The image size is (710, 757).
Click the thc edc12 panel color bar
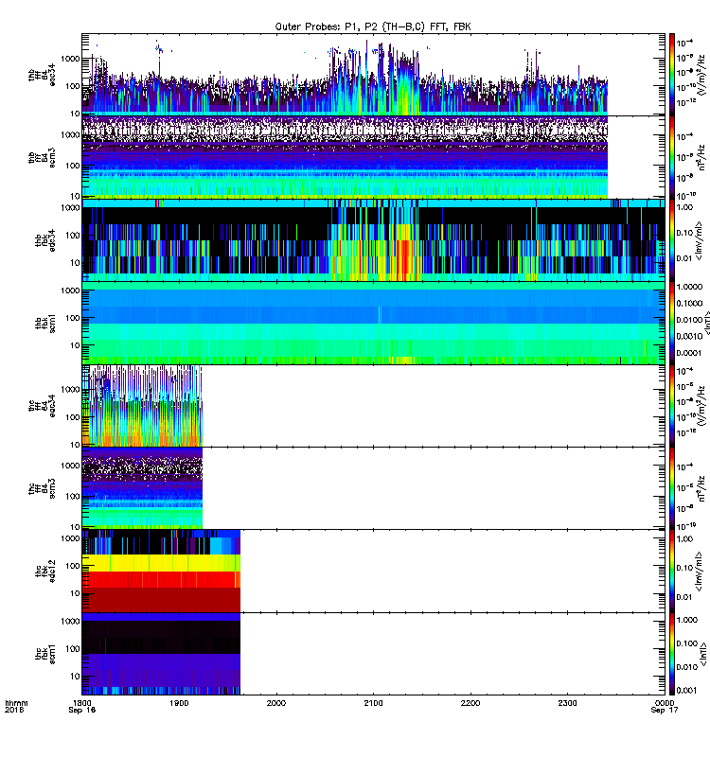tap(672, 572)
